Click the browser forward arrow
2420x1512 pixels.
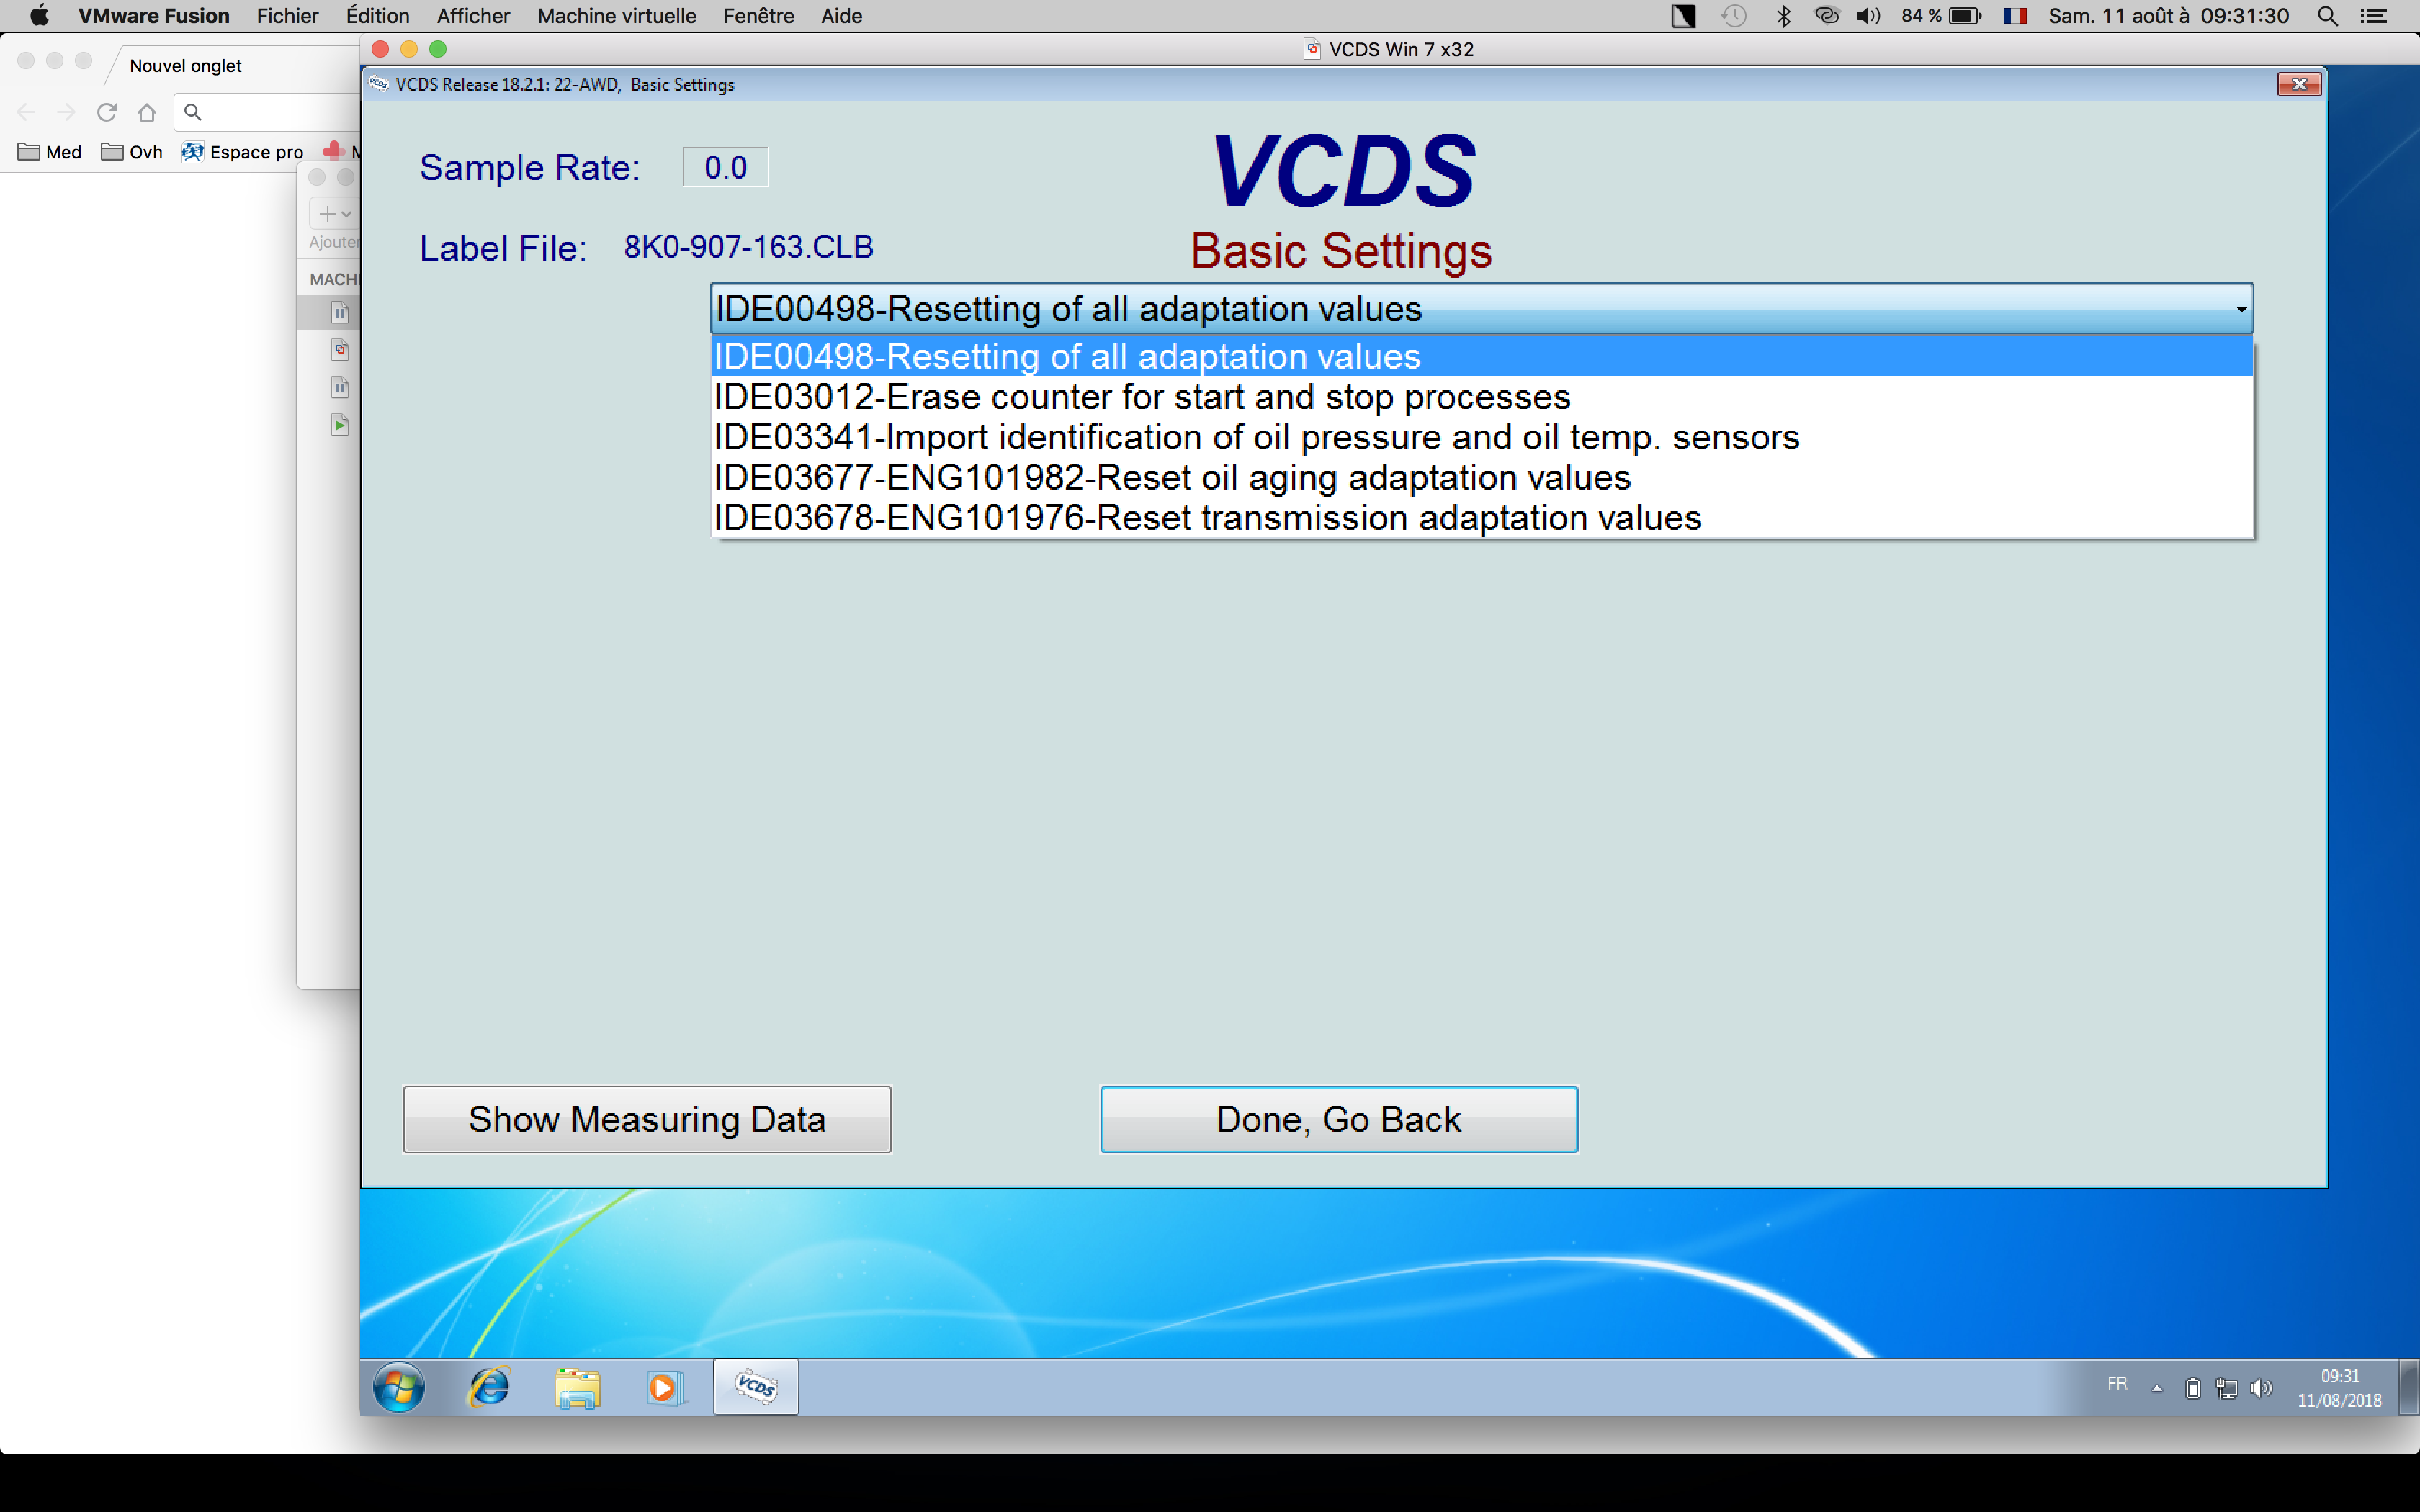66,112
